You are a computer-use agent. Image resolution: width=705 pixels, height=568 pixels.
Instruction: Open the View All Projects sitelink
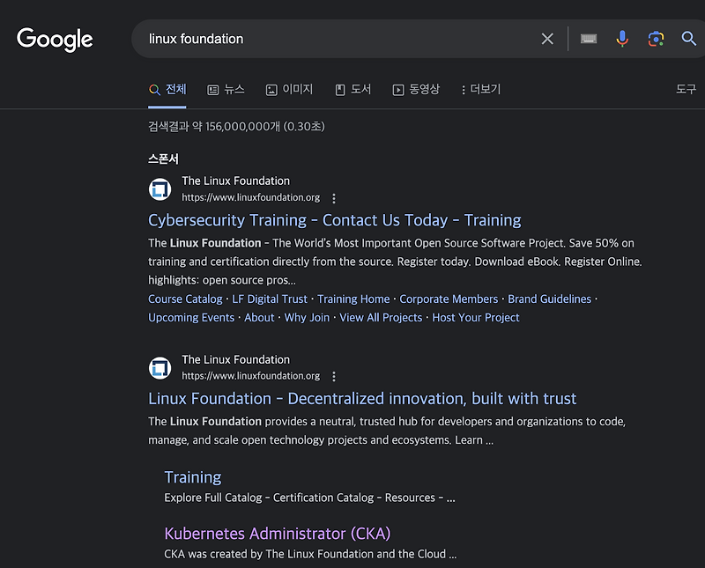click(x=381, y=318)
